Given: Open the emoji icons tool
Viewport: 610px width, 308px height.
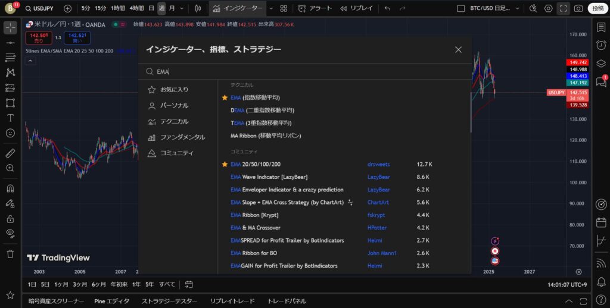Looking at the screenshot, I should coord(11,133).
